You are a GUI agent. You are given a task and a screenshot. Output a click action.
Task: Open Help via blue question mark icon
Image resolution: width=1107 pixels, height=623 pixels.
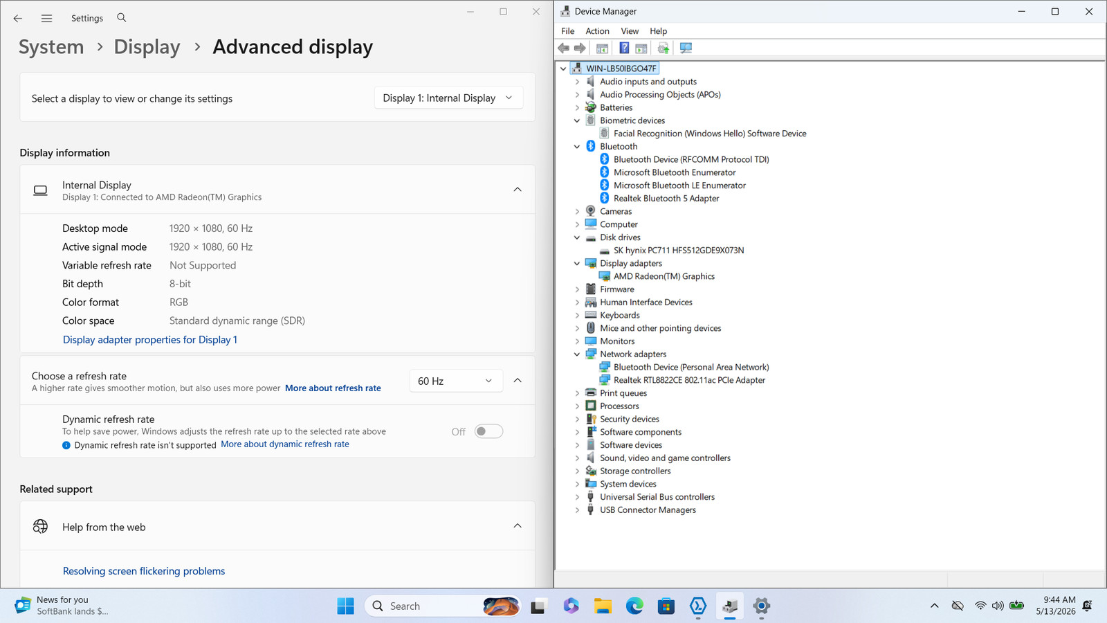(624, 48)
